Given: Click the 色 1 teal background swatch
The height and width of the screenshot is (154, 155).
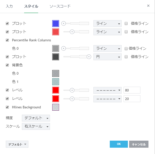Looking at the screenshot, I should pyautogui.click(x=56, y=82).
